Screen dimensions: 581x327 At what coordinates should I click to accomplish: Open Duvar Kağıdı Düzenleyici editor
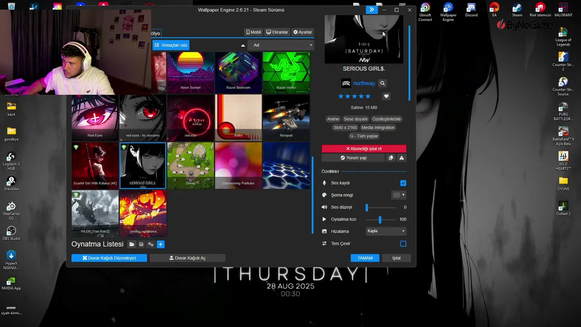coord(109,258)
